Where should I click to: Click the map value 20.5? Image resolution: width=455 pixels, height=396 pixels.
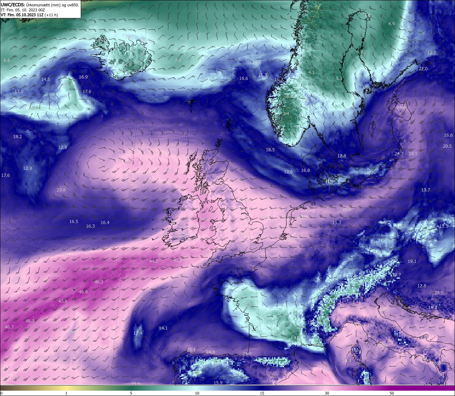click(x=447, y=146)
